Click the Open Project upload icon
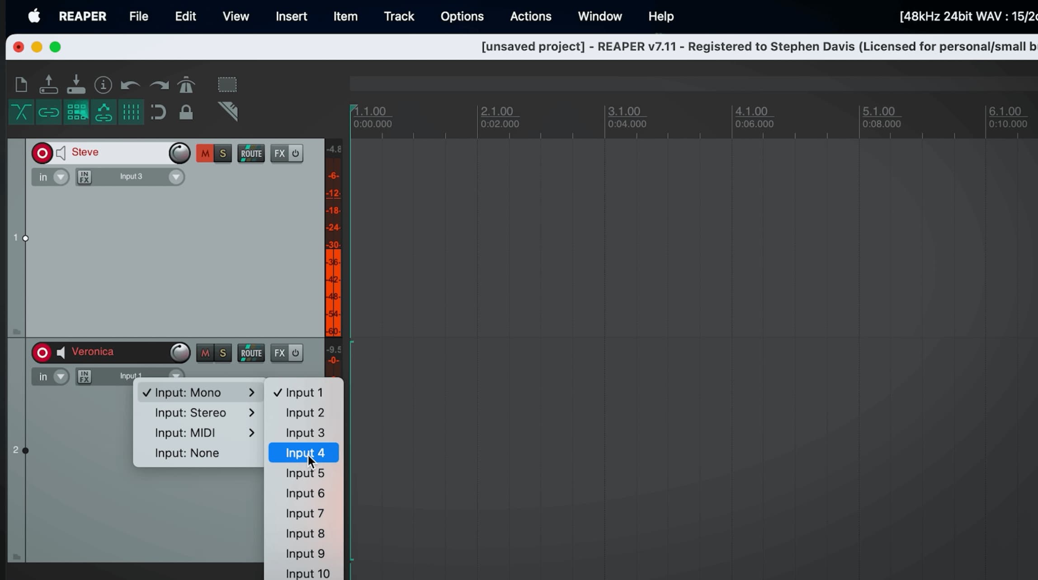Image resolution: width=1038 pixels, height=580 pixels. tap(48, 84)
